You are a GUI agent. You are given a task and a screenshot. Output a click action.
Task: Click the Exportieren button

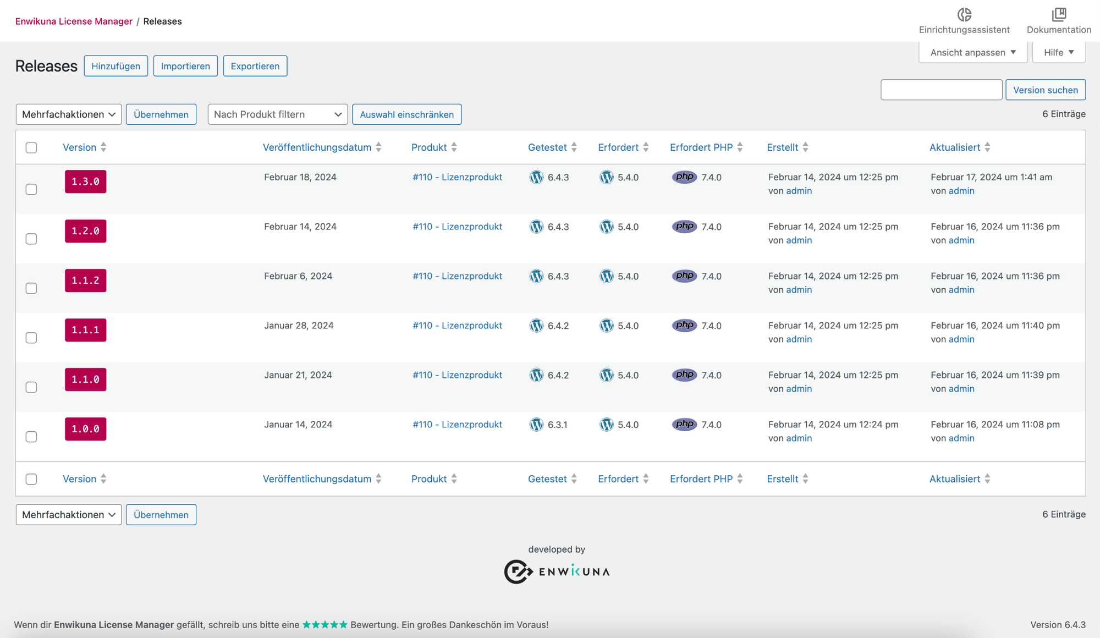[255, 66]
